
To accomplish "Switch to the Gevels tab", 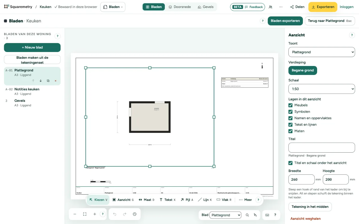I will pyautogui.click(x=206, y=7).
